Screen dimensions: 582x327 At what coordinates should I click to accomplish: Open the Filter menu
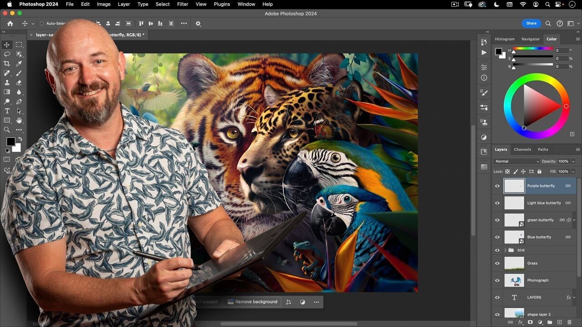[x=182, y=4]
